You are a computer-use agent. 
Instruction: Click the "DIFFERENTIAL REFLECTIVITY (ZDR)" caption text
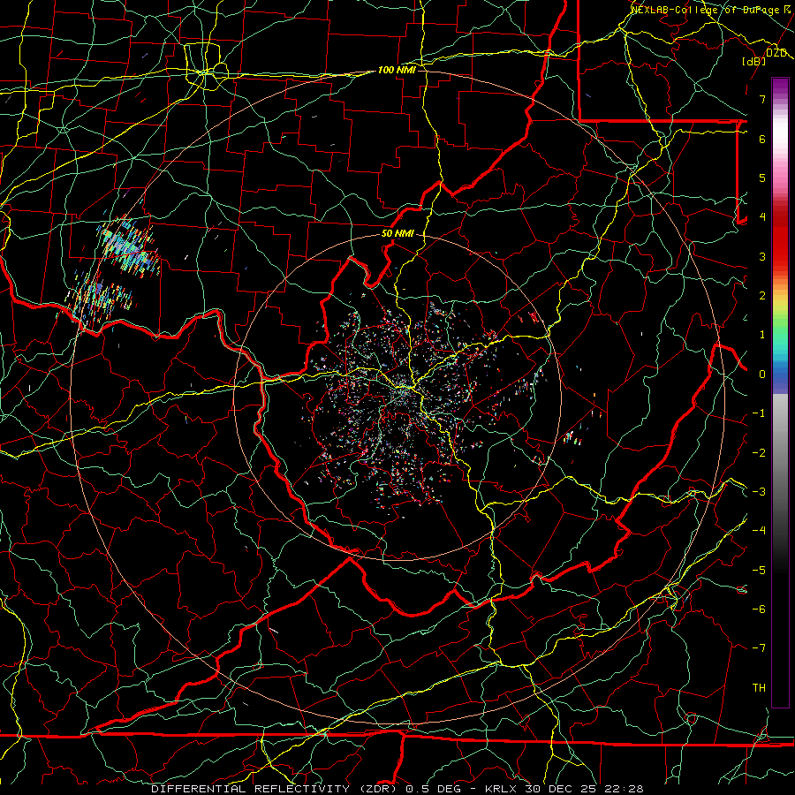(x=276, y=789)
